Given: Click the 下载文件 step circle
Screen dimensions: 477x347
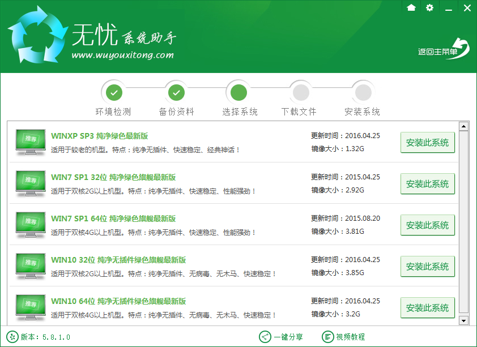Looking at the screenshot, I should [x=300, y=92].
